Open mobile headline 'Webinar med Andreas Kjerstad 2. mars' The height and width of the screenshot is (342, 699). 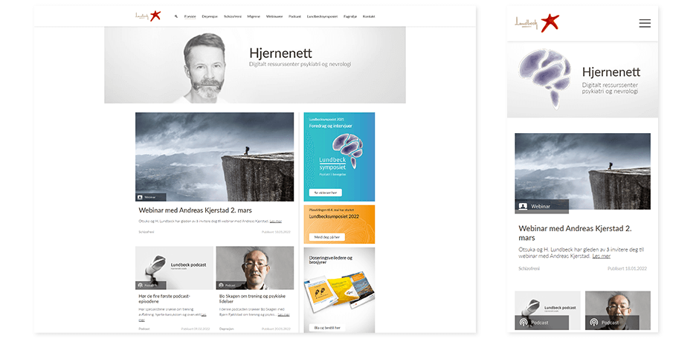pos(575,233)
